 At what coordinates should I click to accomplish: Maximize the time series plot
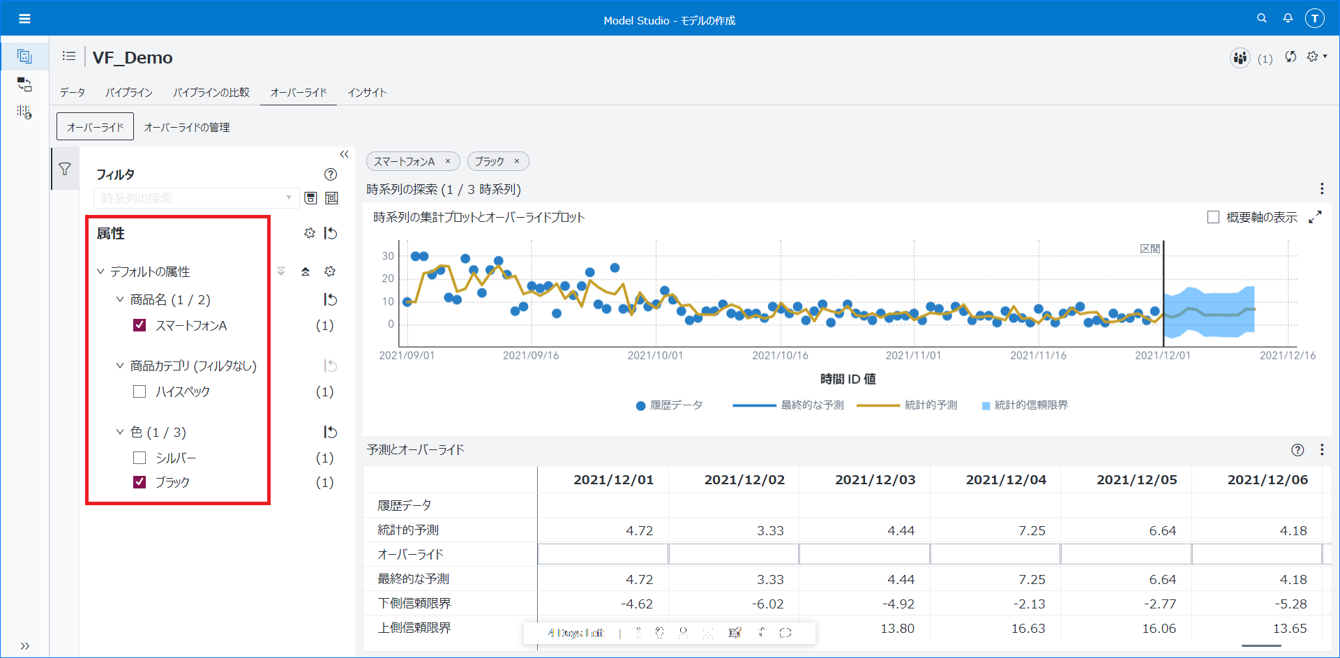[x=1315, y=217]
